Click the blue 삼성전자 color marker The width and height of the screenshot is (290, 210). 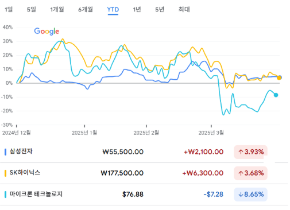click(x=5, y=152)
